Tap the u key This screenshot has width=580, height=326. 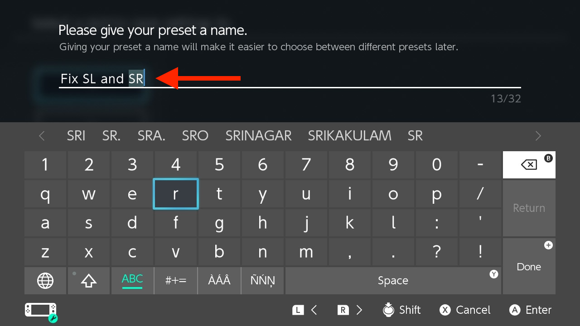pos(306,194)
